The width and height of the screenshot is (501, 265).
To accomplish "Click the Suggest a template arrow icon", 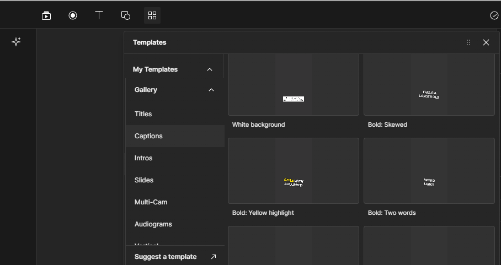I will point(214,257).
